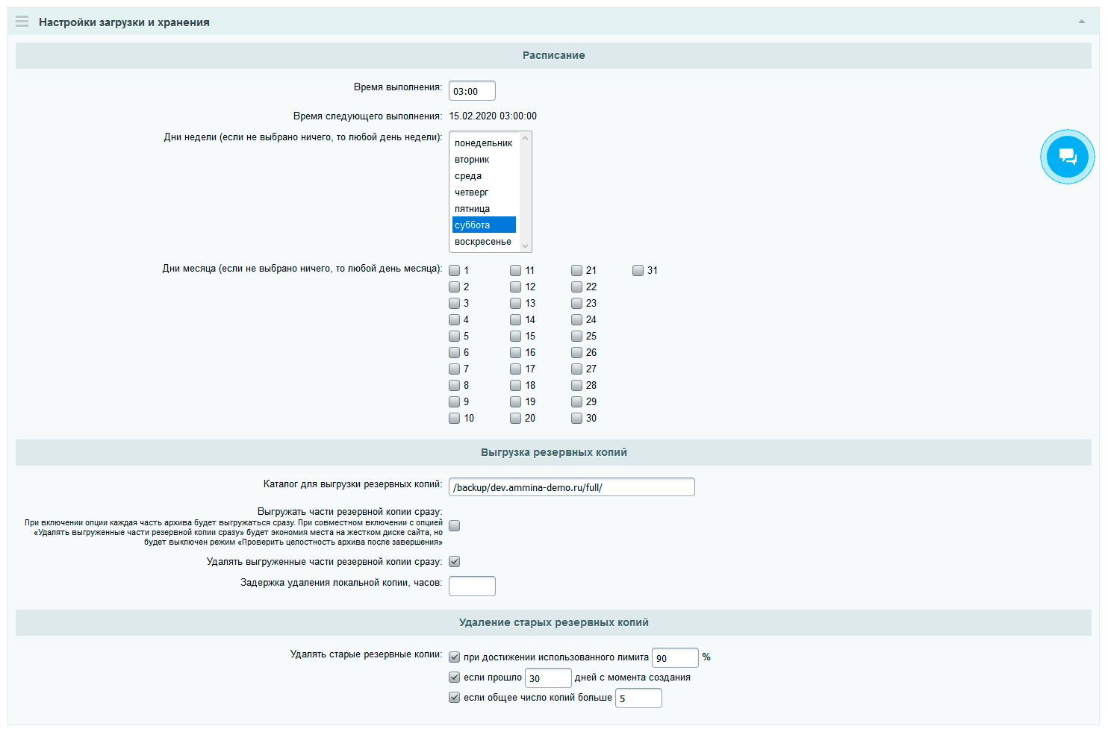Click the copies count field showing 5
The height and width of the screenshot is (732, 1108).
(x=638, y=698)
